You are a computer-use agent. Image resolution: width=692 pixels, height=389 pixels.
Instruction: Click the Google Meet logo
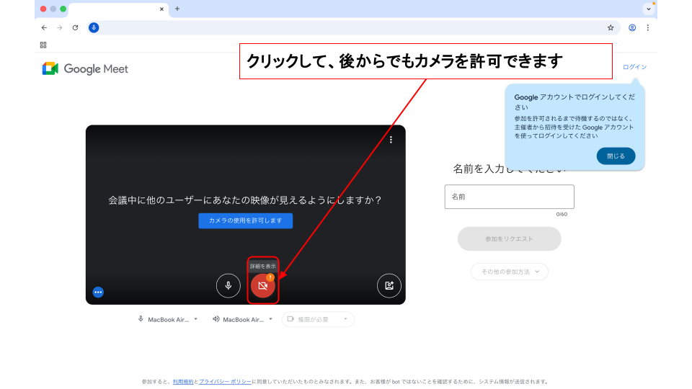point(85,69)
